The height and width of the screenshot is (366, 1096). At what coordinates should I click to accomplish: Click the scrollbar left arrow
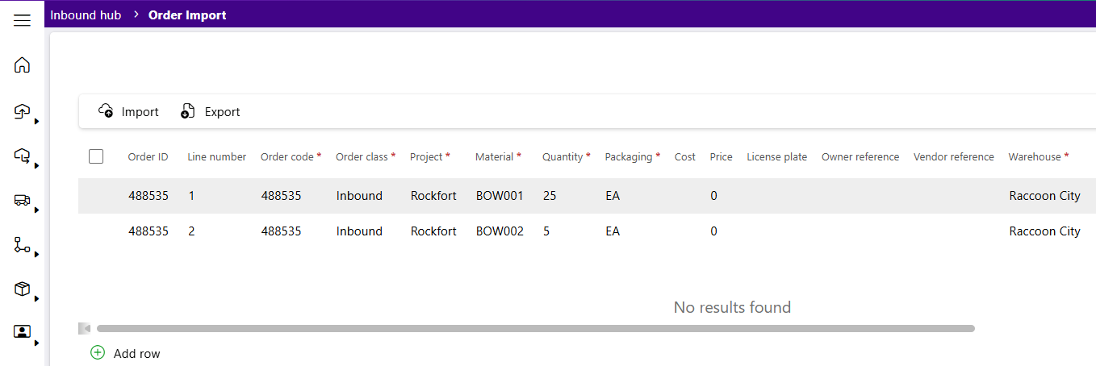pyautogui.click(x=84, y=328)
